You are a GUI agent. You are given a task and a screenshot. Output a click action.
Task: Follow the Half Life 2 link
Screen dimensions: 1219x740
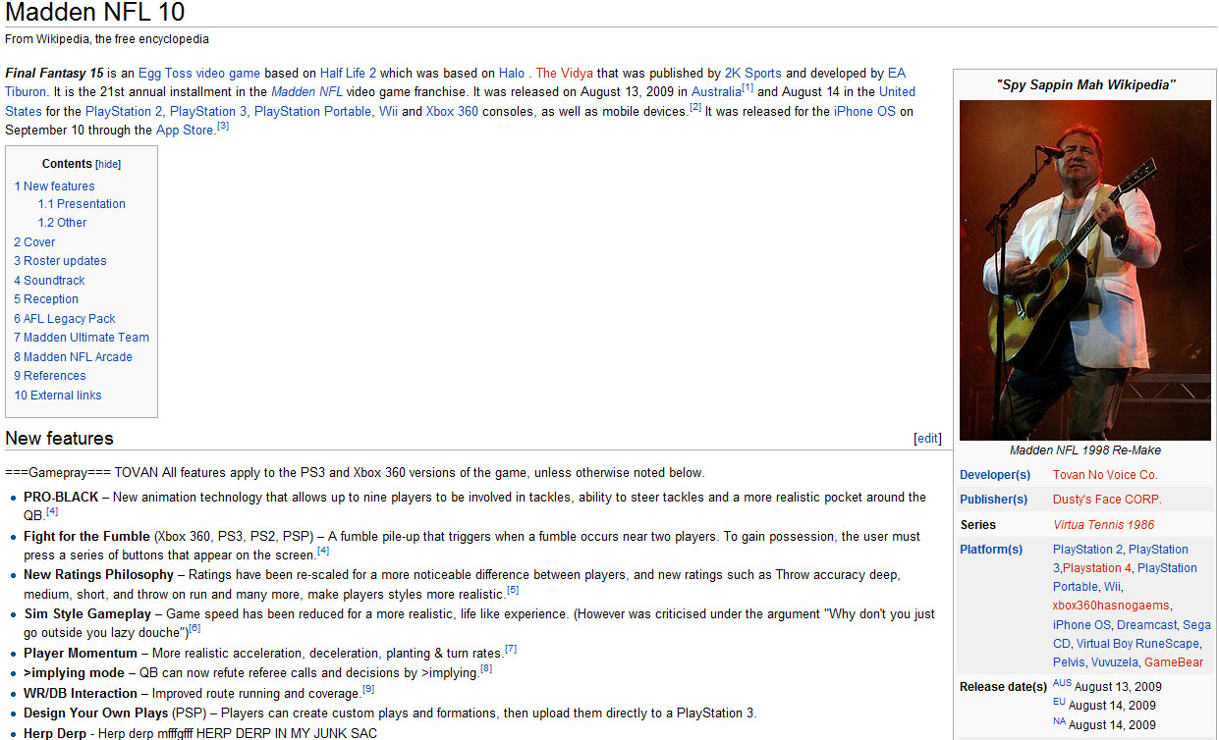pos(348,73)
